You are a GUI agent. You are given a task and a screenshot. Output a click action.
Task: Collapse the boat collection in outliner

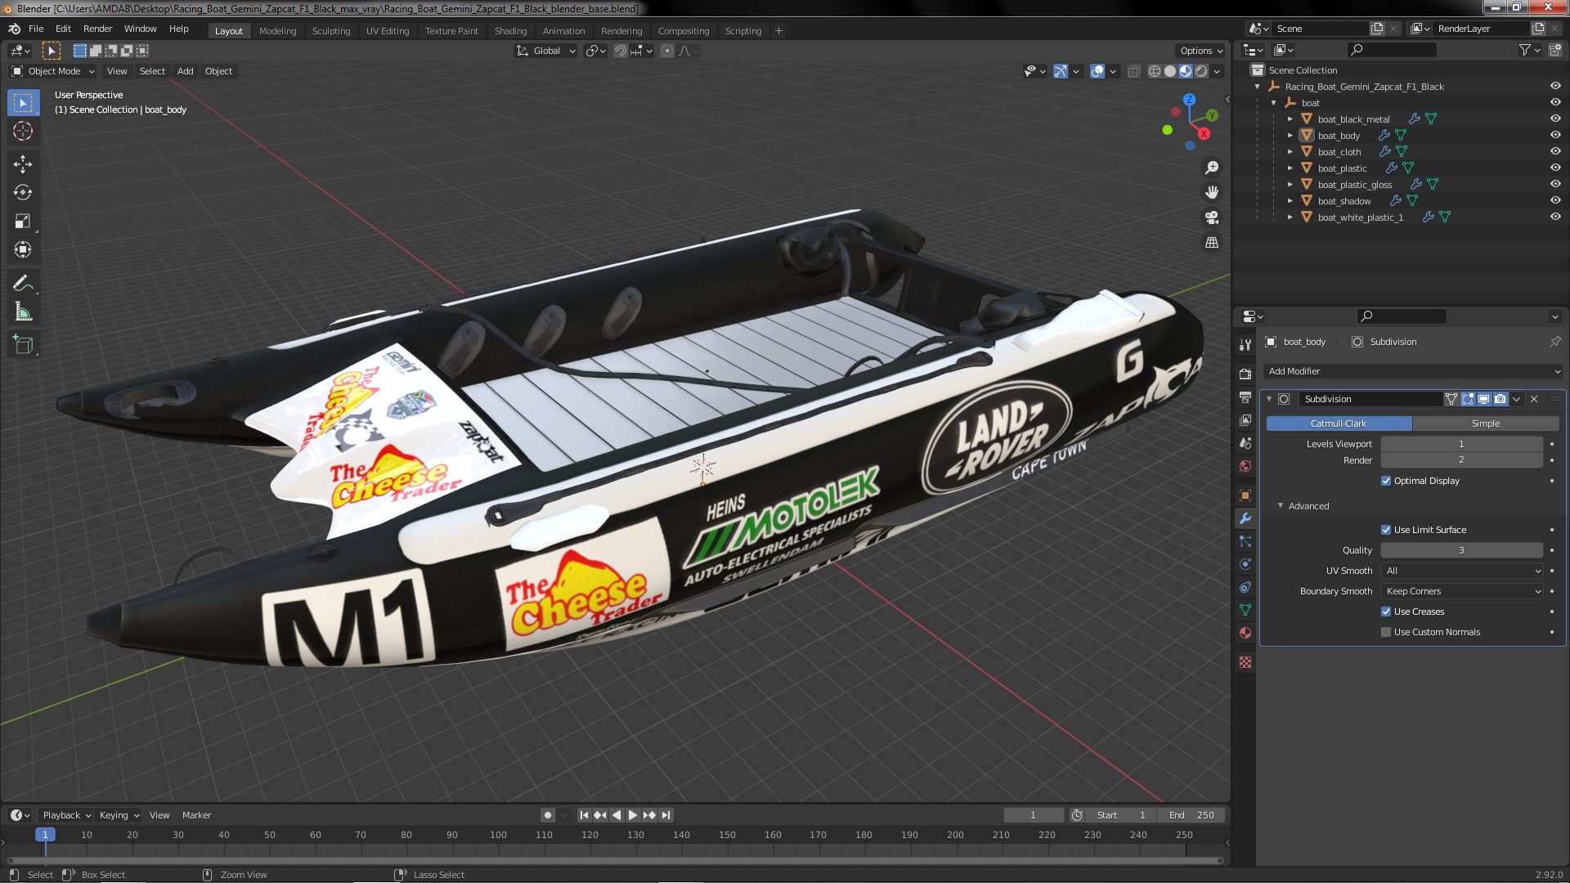1274,103
